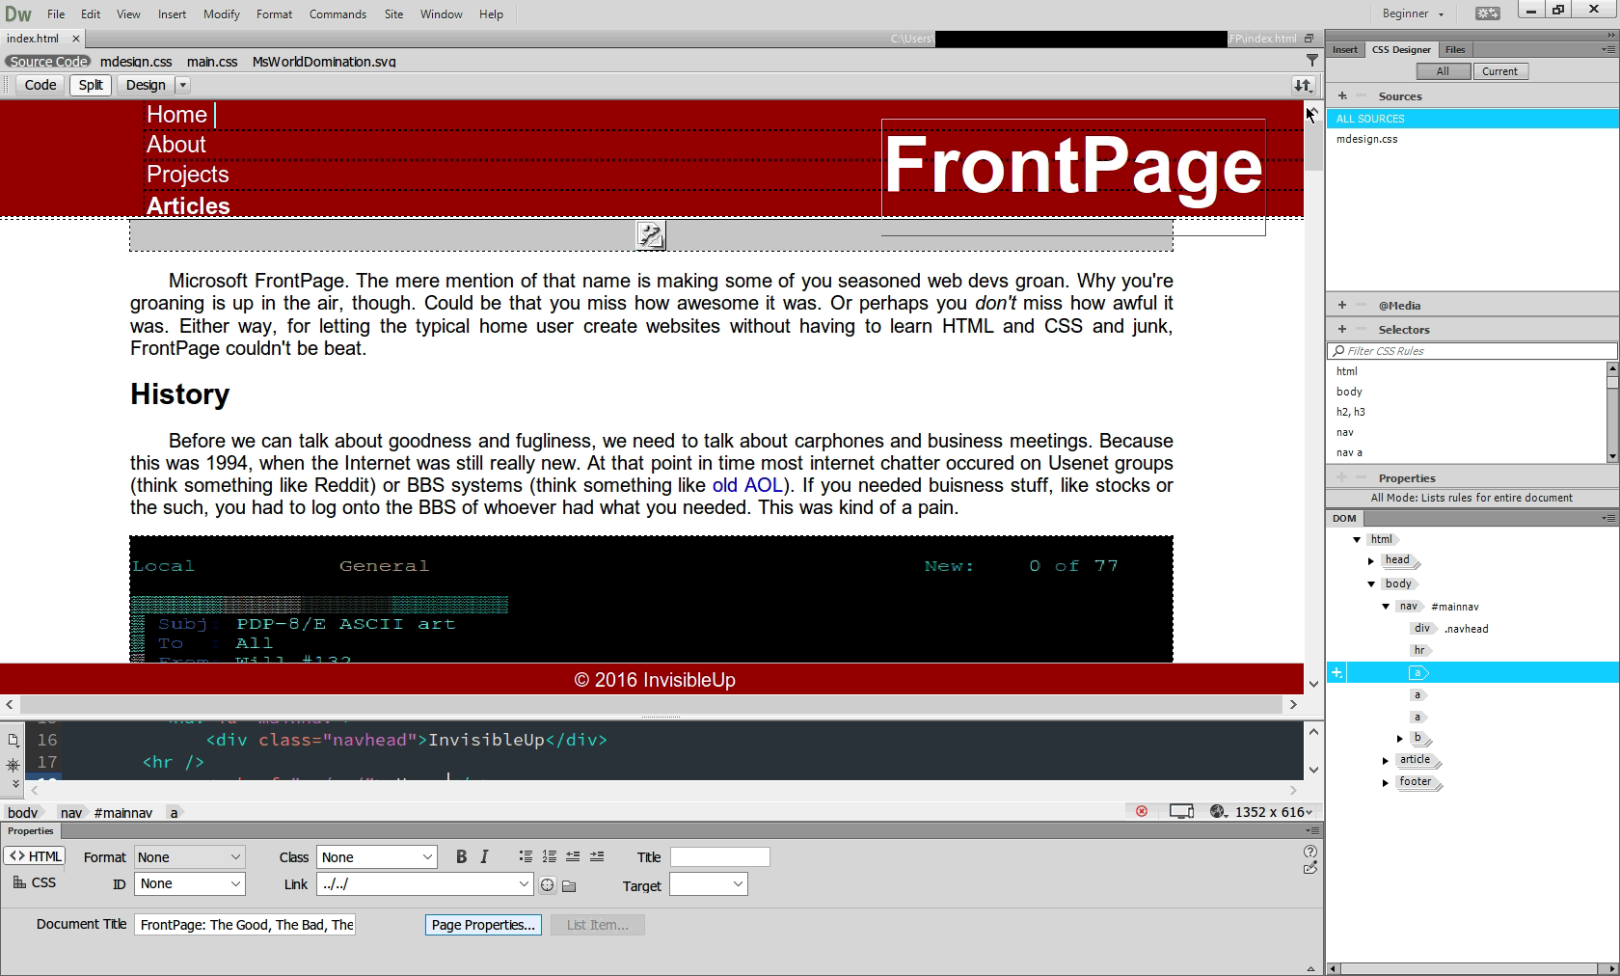Viewport: 1620px width, 976px height.
Task: Click the ordered list icon
Action: (549, 856)
